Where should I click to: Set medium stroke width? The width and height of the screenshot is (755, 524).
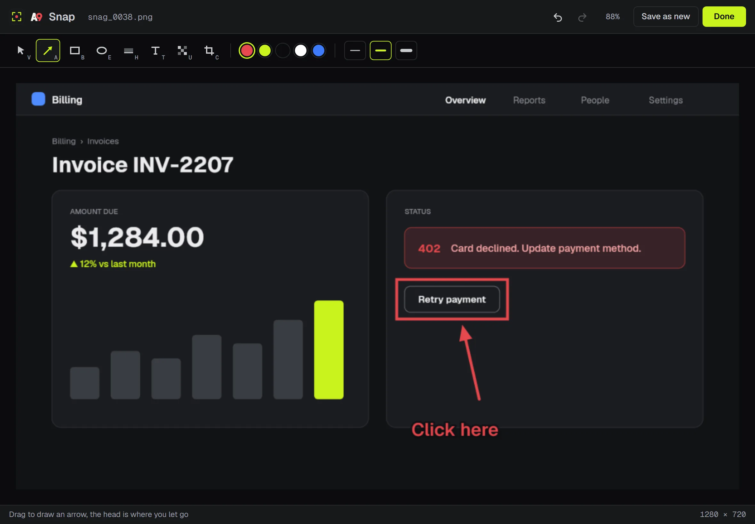click(x=381, y=50)
